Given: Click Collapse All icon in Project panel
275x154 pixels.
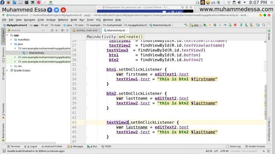Looking at the screenshot, I should [56, 30].
